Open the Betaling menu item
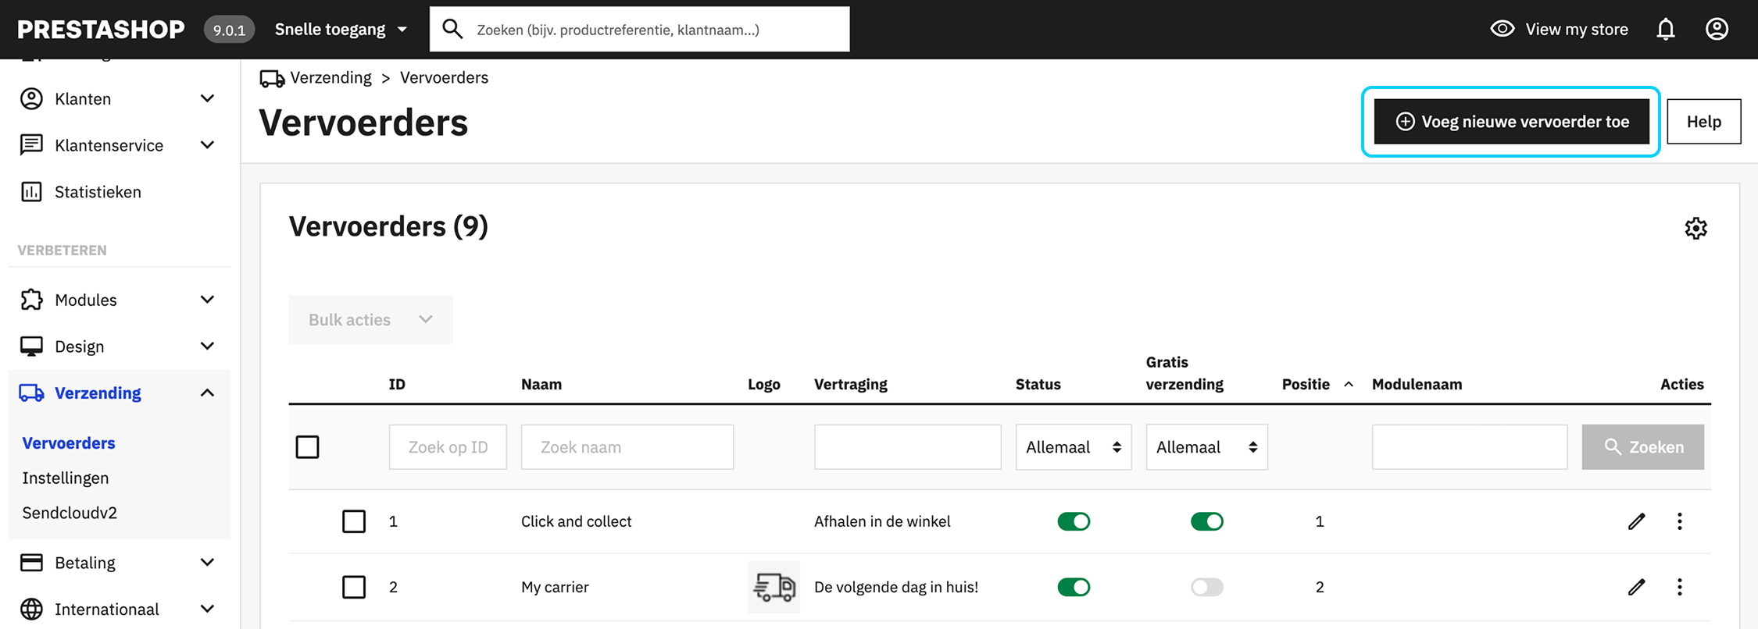 click(x=85, y=562)
